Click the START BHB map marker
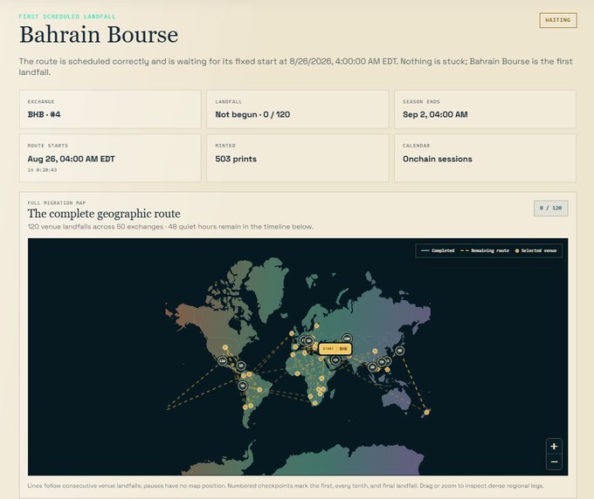 [x=335, y=349]
